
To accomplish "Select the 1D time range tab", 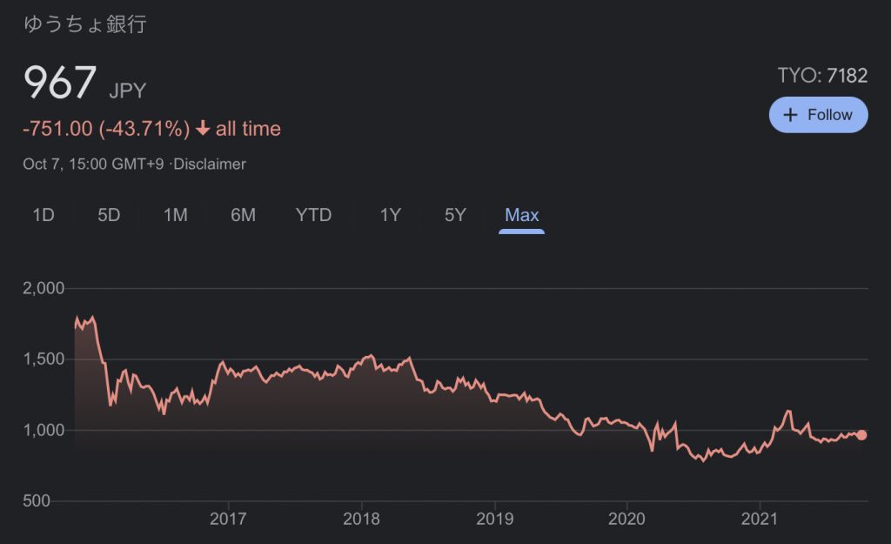I will pyautogui.click(x=44, y=215).
